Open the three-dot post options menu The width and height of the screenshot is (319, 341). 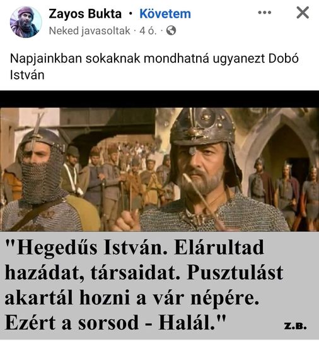pos(265,13)
